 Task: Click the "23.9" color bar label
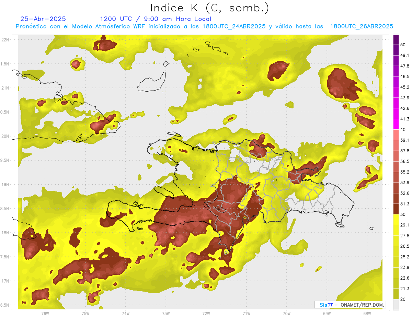[x=405, y=268]
